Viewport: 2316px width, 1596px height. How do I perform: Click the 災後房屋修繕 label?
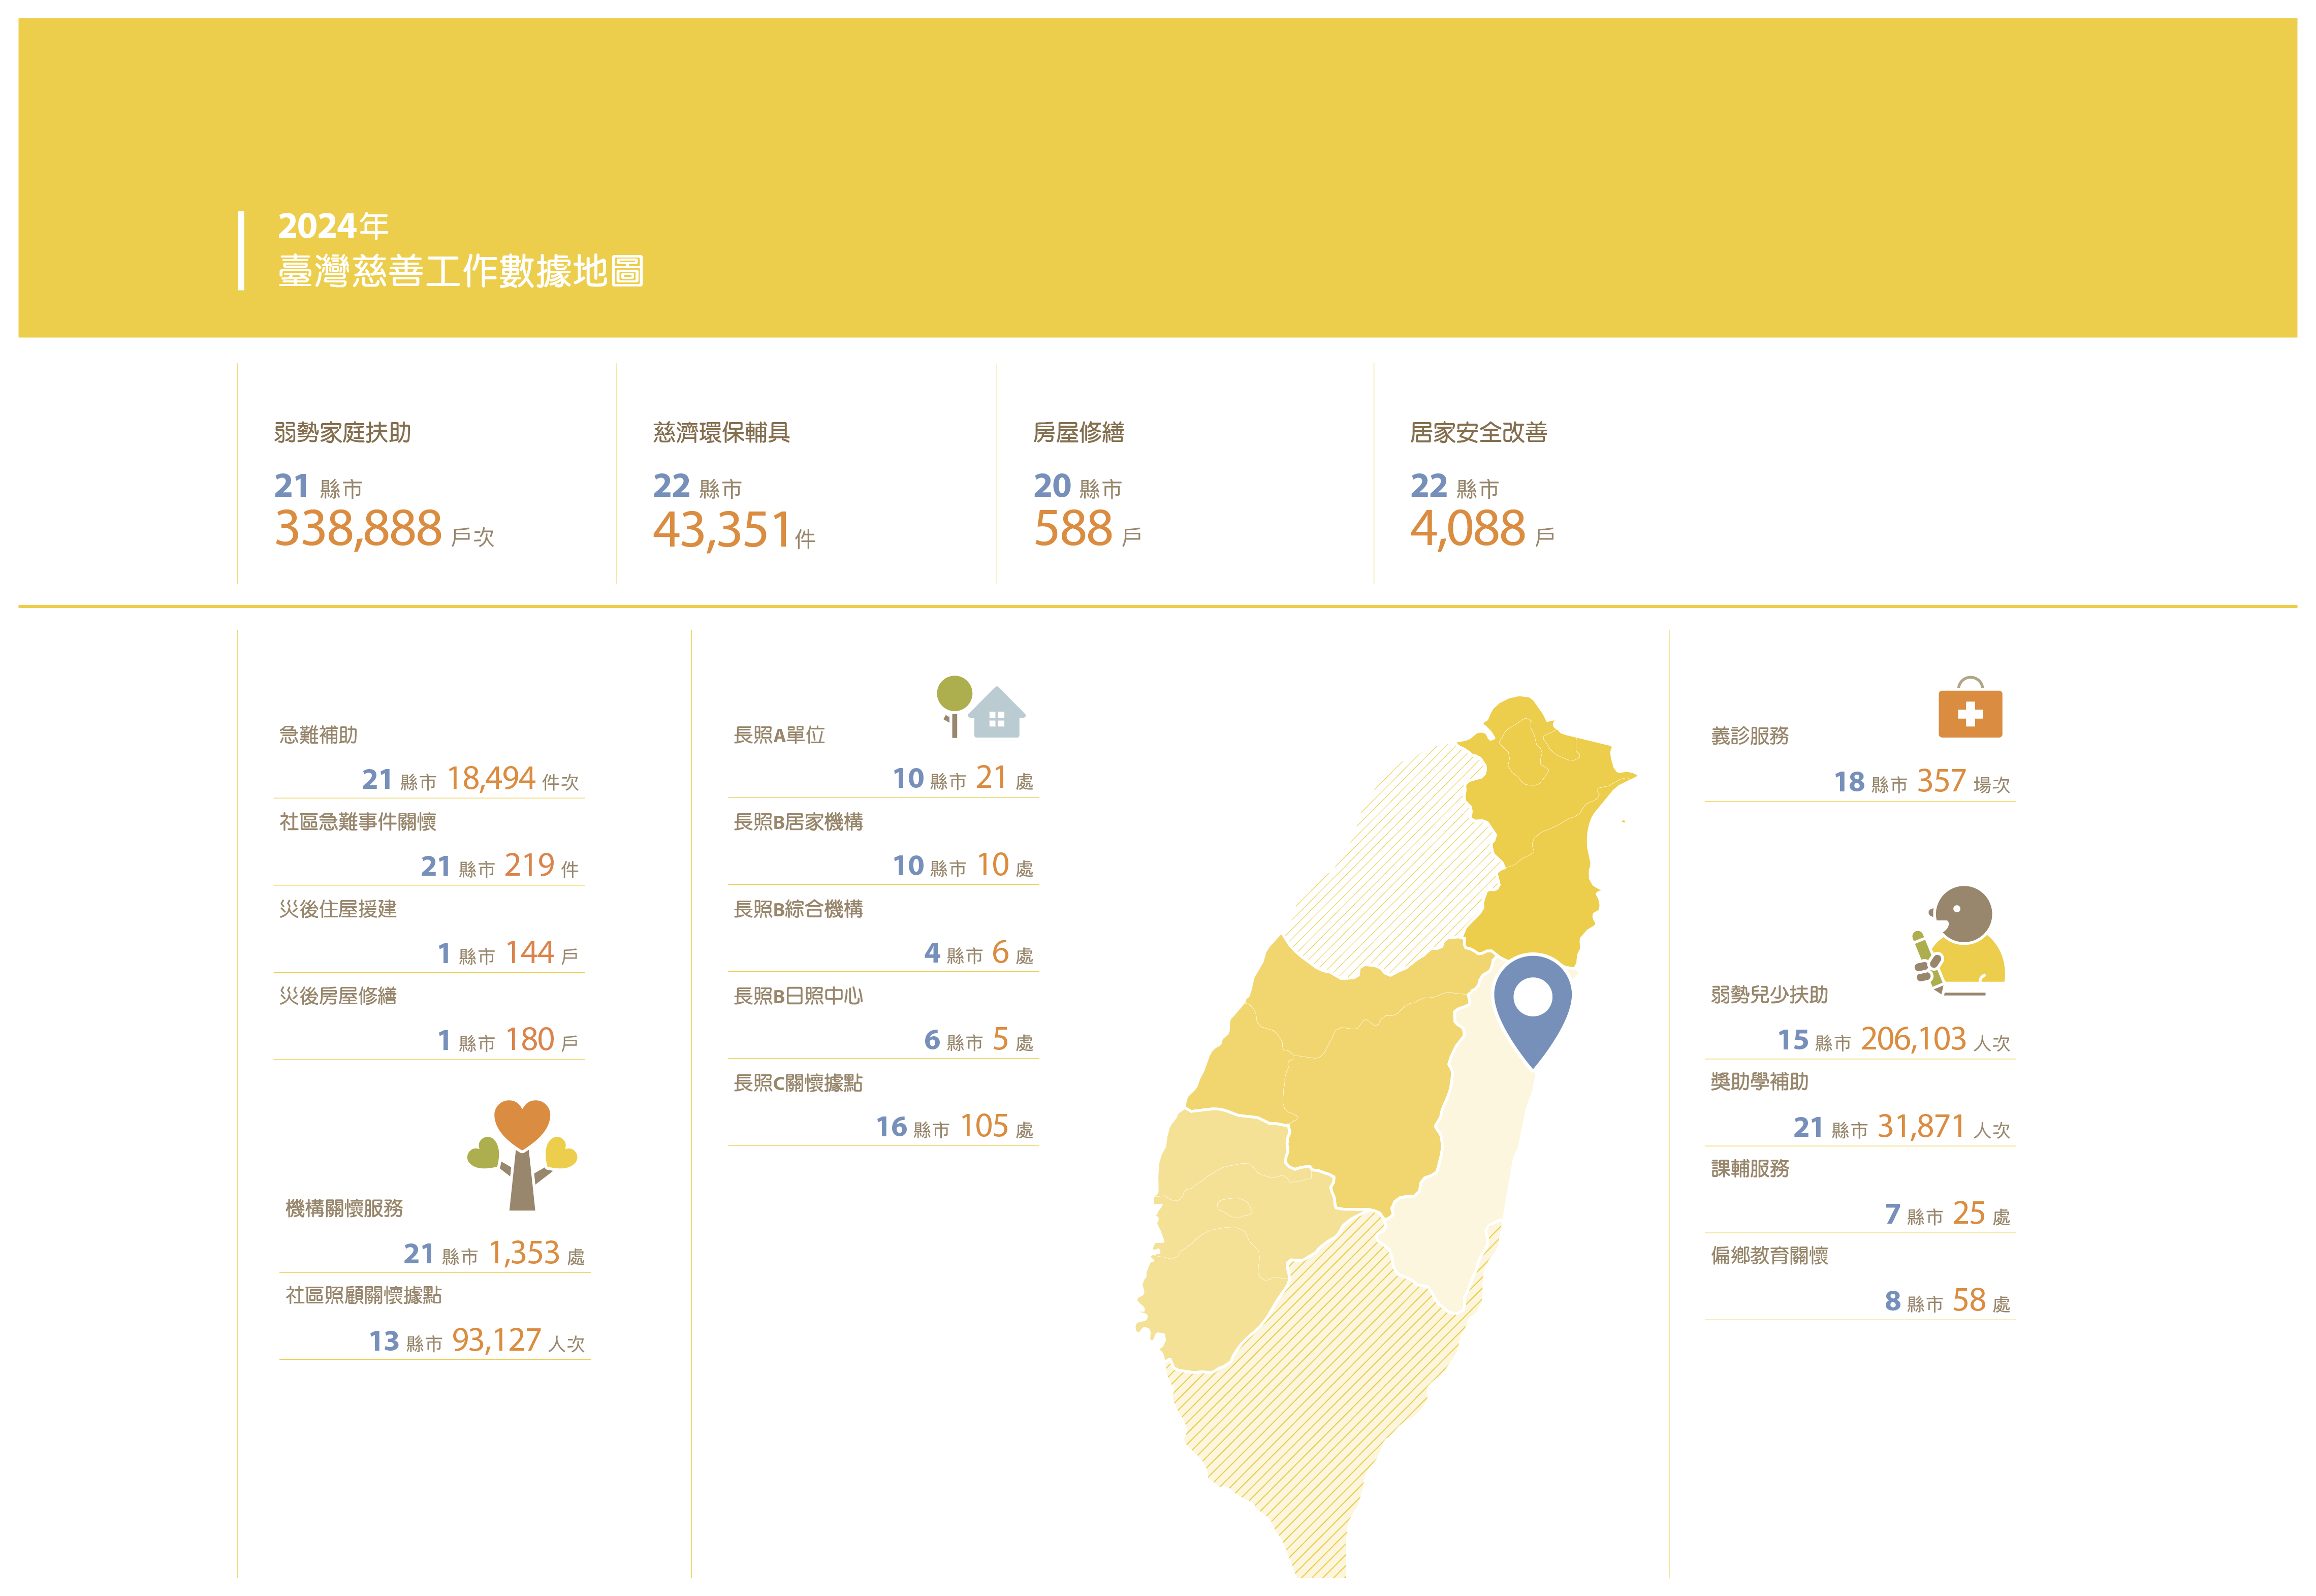[338, 996]
